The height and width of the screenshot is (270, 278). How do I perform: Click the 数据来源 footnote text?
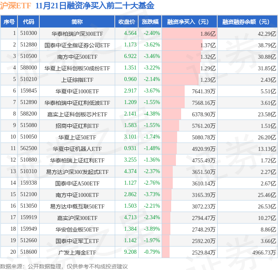tap(64, 266)
